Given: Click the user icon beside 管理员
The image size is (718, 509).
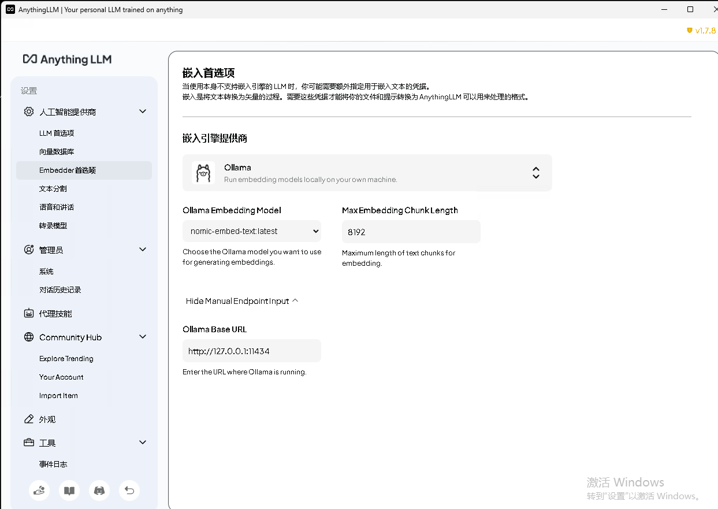Looking at the screenshot, I should 29,250.
